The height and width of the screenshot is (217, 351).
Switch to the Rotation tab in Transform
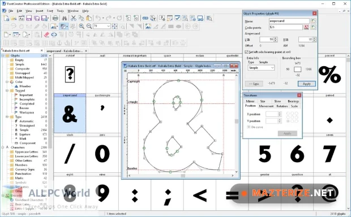click(x=282, y=106)
